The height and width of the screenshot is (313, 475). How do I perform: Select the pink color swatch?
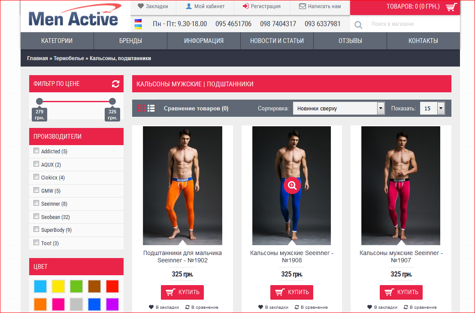(58, 304)
